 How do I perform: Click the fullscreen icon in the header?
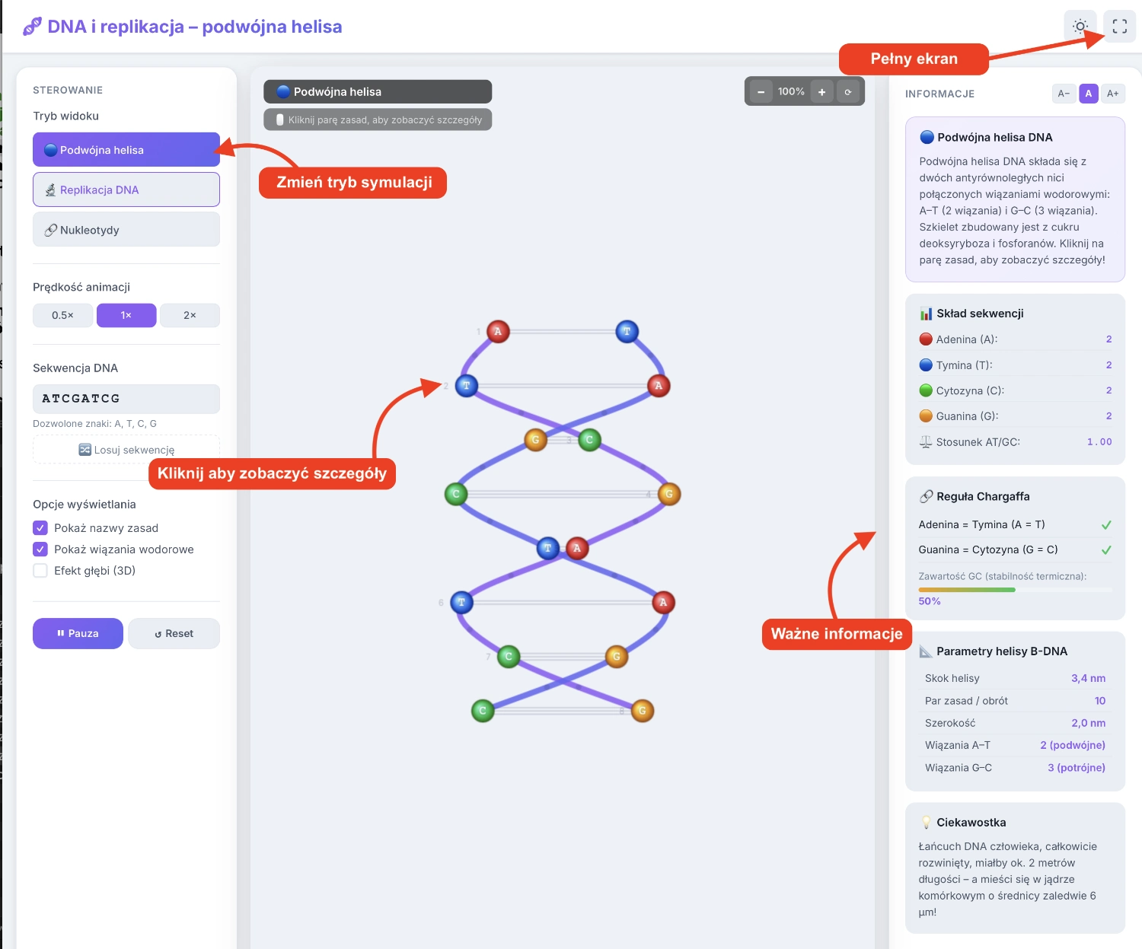pos(1119,27)
